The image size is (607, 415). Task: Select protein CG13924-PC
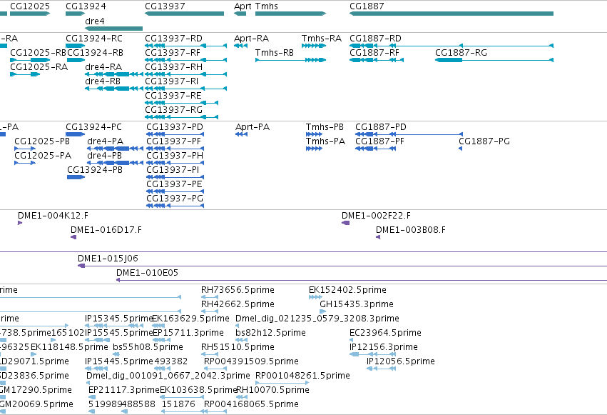coord(75,134)
